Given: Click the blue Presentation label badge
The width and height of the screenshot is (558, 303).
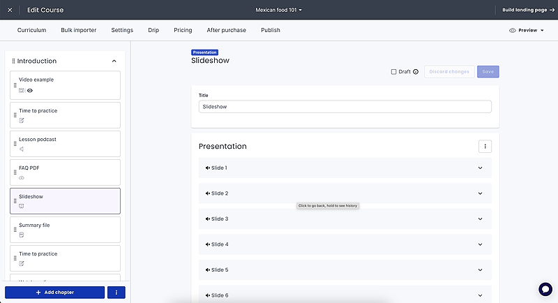Looking at the screenshot, I should pyautogui.click(x=204, y=52).
